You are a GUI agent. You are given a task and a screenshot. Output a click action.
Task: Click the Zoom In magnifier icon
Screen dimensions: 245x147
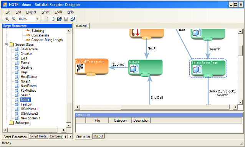(x=7, y=19)
